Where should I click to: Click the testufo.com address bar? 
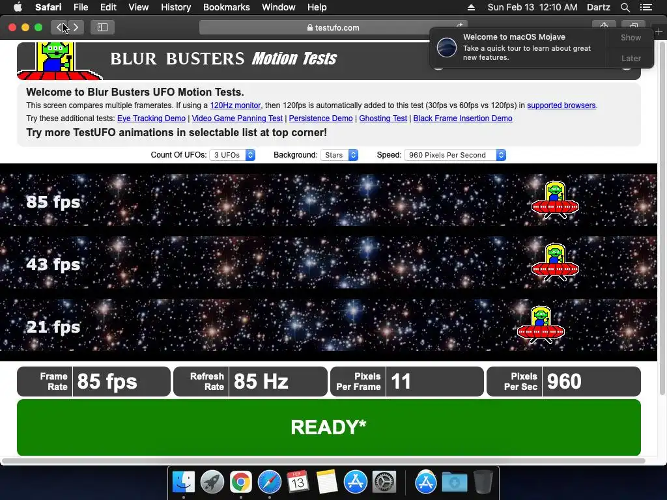(x=333, y=27)
